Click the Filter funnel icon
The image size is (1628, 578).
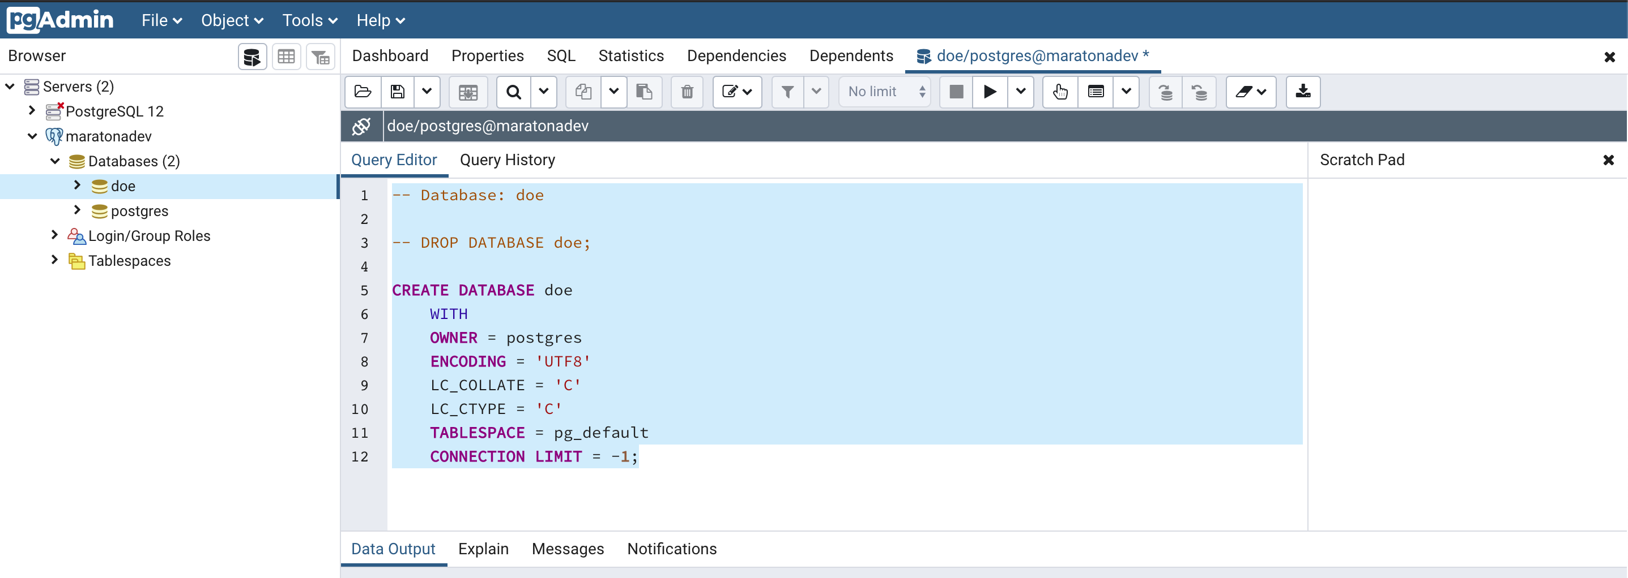787,92
